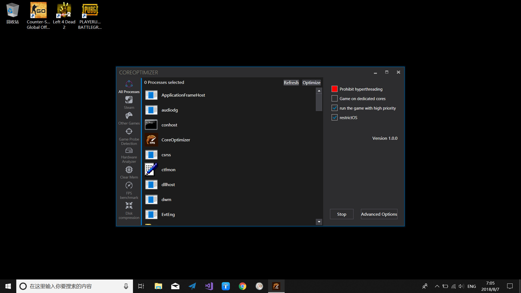Image resolution: width=521 pixels, height=293 pixels.
Task: Disable run the game with high priority
Action: pos(334,108)
